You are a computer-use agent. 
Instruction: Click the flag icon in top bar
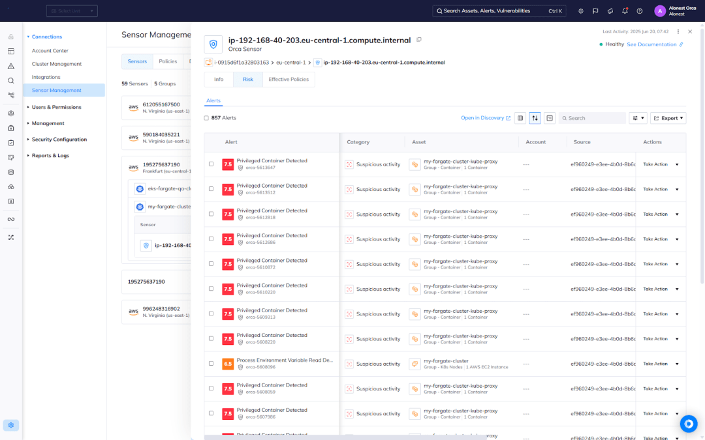[x=595, y=11]
